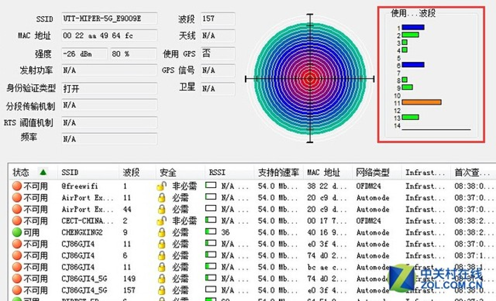
Task: Click the MAC 地址 field with 00 22 aa
Action: 109,36
